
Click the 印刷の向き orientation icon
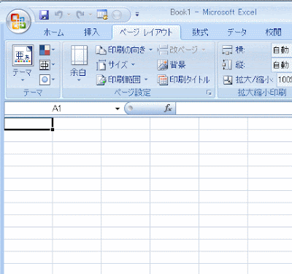click(x=101, y=50)
